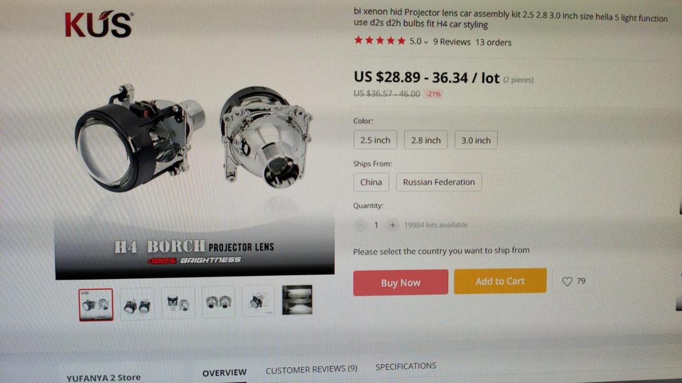The height and width of the screenshot is (383, 682).
Task: Click the heart wishlist icon
Action: [567, 282]
